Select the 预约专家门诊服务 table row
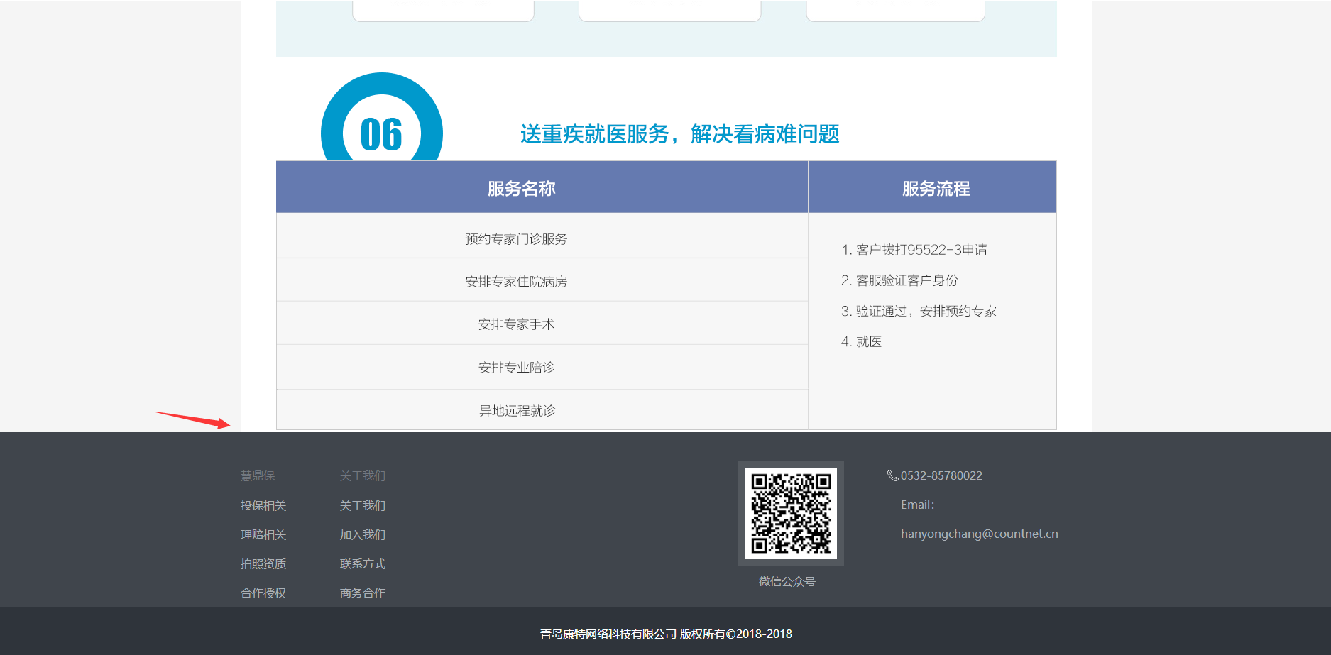The image size is (1331, 655). click(x=516, y=239)
